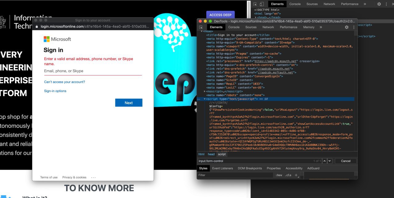394x198 pixels.
Task: Open front DevTools settings gear
Action: 347,27
